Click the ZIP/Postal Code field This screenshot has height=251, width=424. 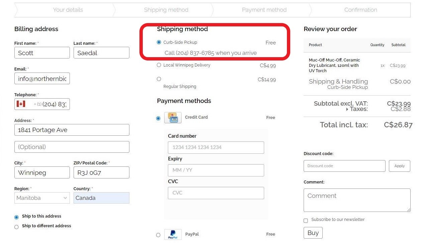[x=101, y=172]
